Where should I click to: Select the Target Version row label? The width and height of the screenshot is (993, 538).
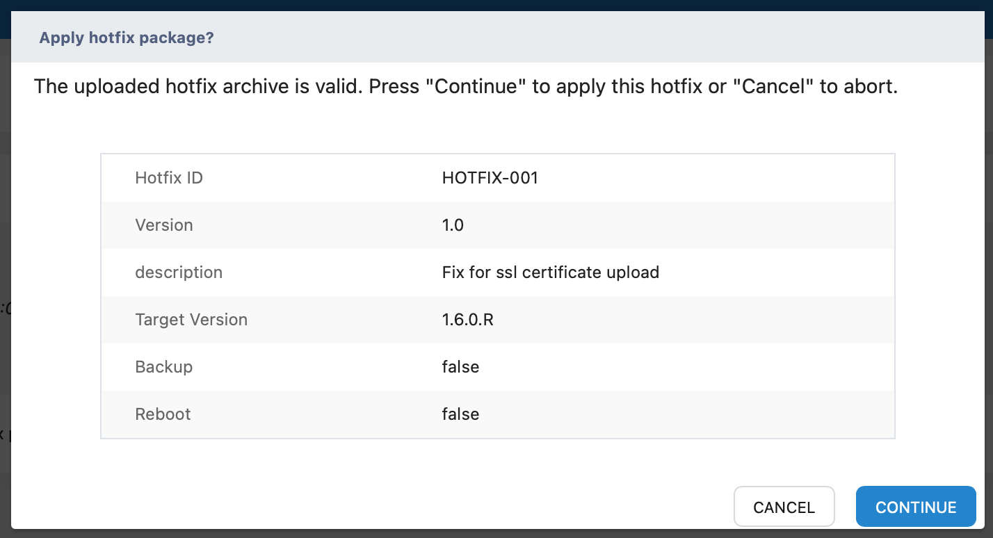191,320
